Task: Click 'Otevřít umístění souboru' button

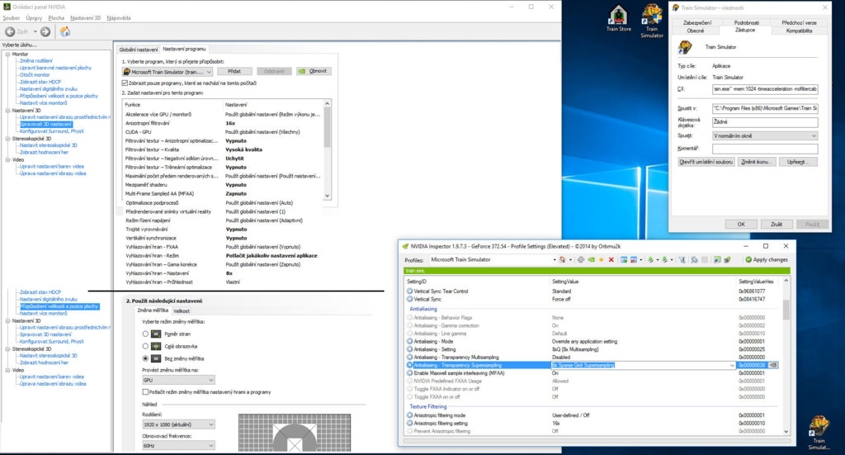Action: [x=706, y=162]
